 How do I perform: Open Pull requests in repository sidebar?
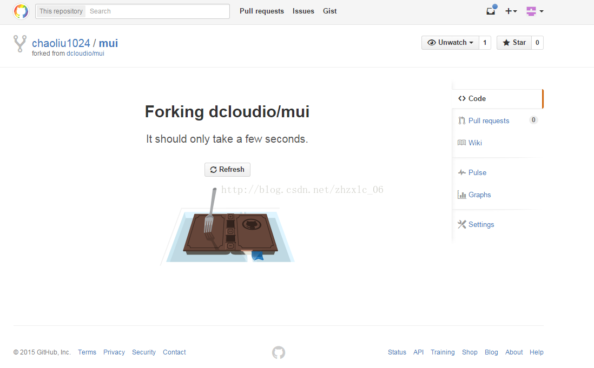click(x=489, y=121)
